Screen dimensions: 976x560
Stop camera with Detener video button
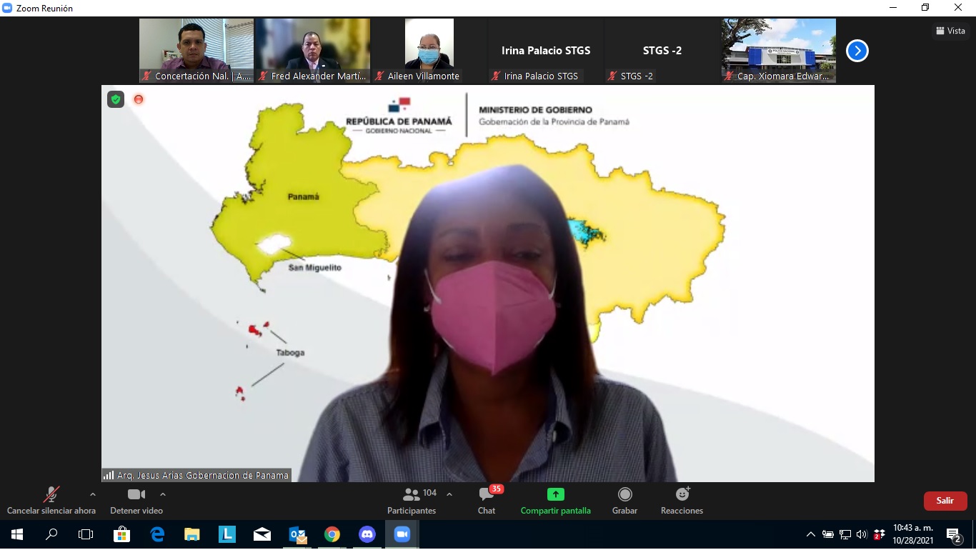click(x=136, y=501)
